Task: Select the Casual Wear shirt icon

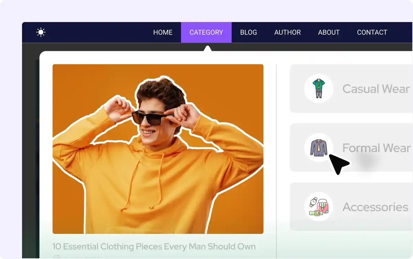Action: [318, 89]
